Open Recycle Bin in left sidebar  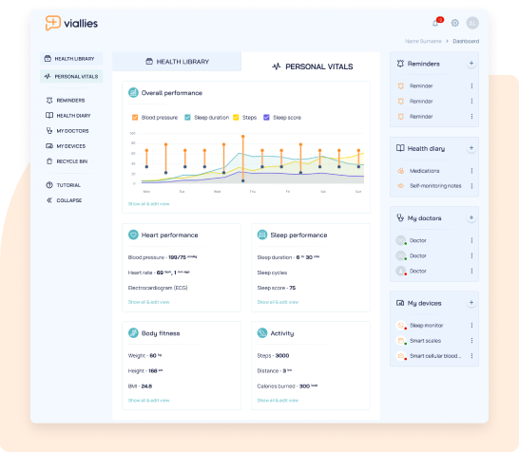coord(67,161)
